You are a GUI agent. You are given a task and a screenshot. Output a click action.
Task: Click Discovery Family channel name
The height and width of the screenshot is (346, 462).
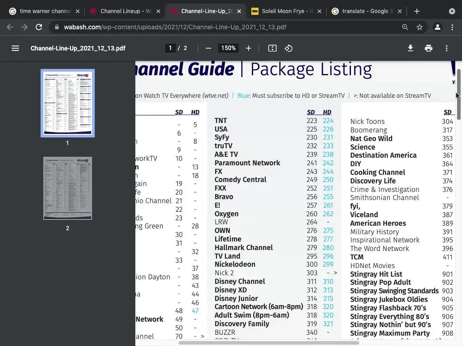tap(242, 323)
